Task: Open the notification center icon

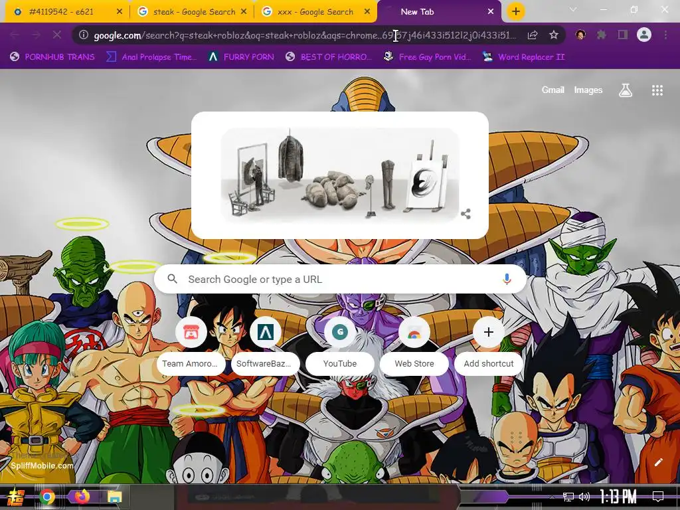Action: coord(658,497)
